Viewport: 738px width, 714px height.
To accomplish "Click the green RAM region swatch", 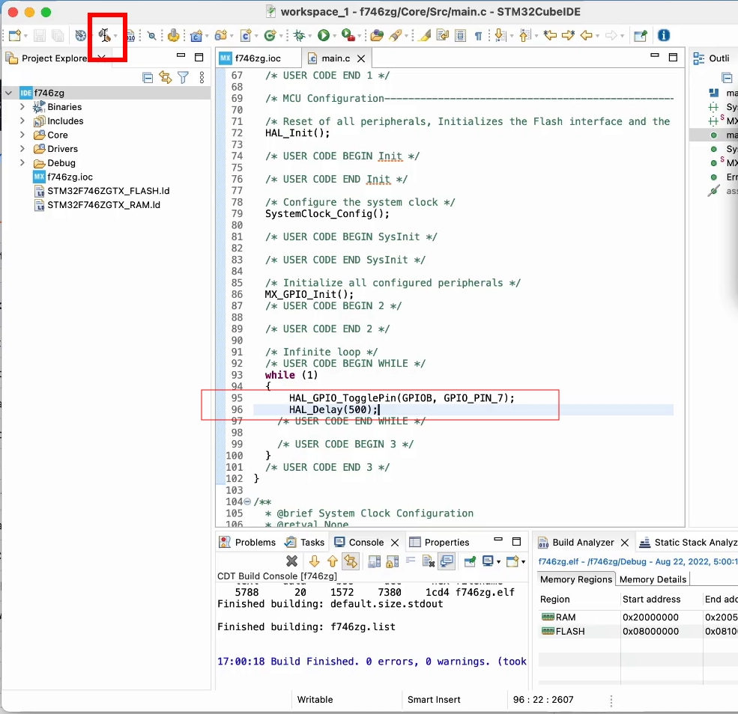I will click(x=548, y=617).
